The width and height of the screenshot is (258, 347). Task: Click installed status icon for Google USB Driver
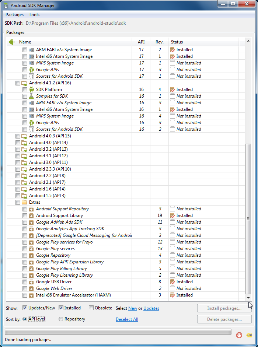172,282
